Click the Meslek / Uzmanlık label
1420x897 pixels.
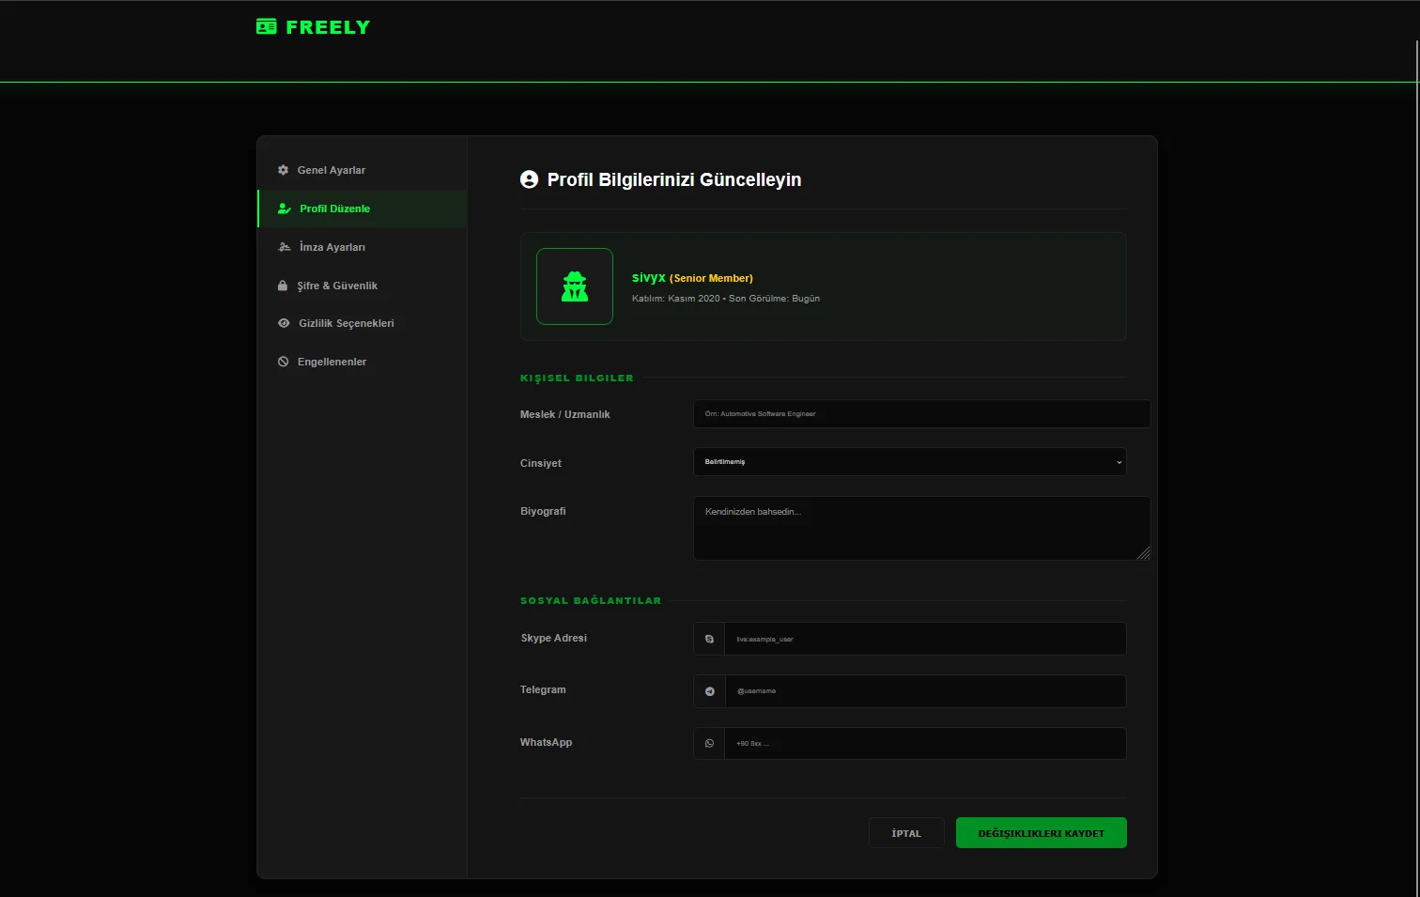click(565, 414)
